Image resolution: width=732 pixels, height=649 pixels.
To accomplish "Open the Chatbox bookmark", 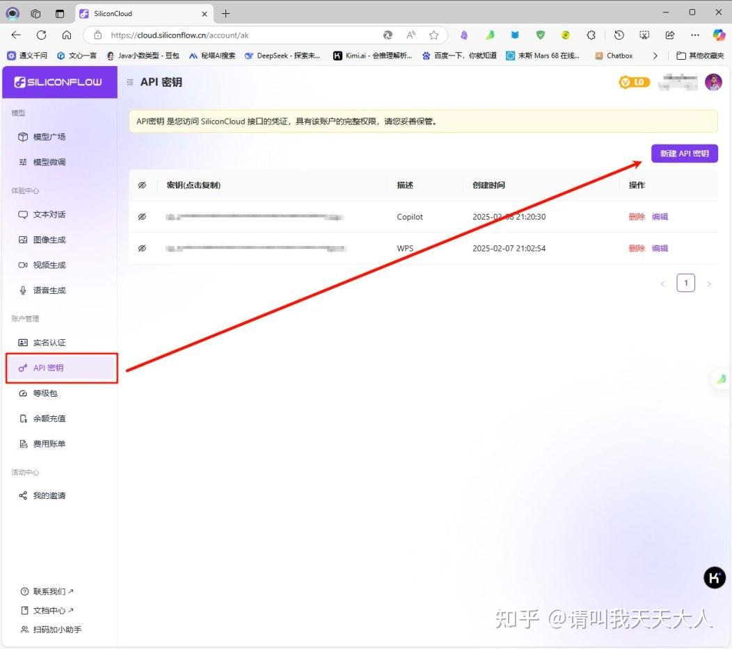I will tap(614, 56).
